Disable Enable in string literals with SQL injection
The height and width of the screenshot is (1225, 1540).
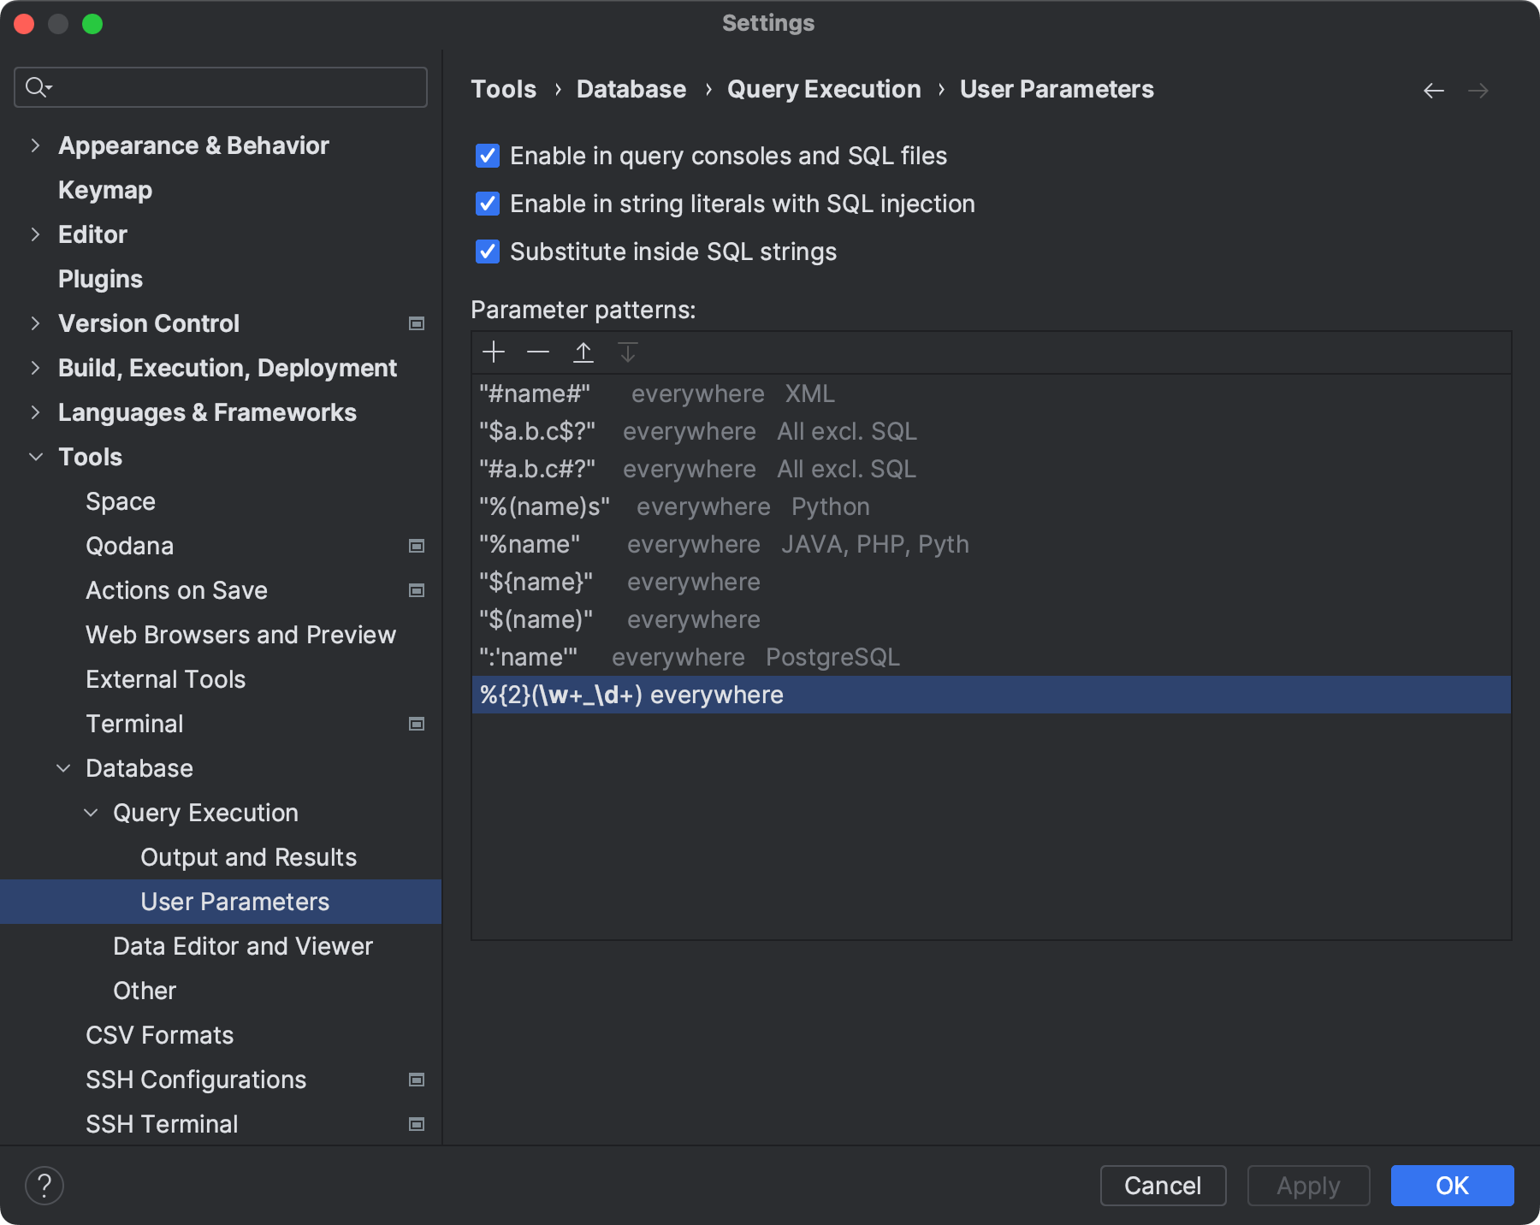(x=487, y=204)
